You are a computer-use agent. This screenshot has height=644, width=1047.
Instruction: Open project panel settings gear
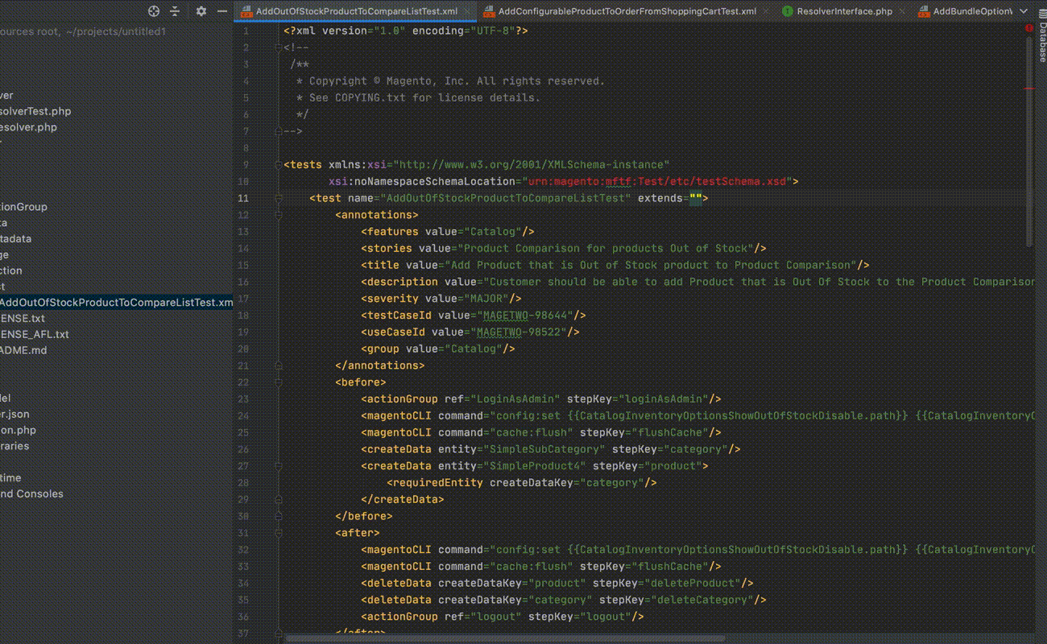(201, 11)
